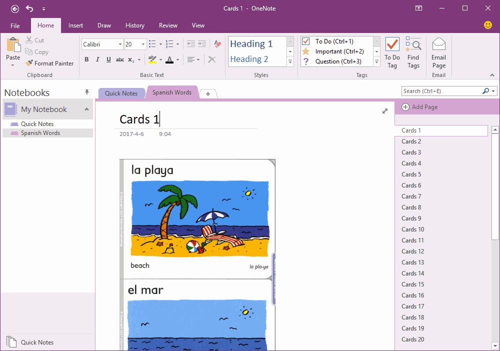Apply the Heading 2 style

249,59
